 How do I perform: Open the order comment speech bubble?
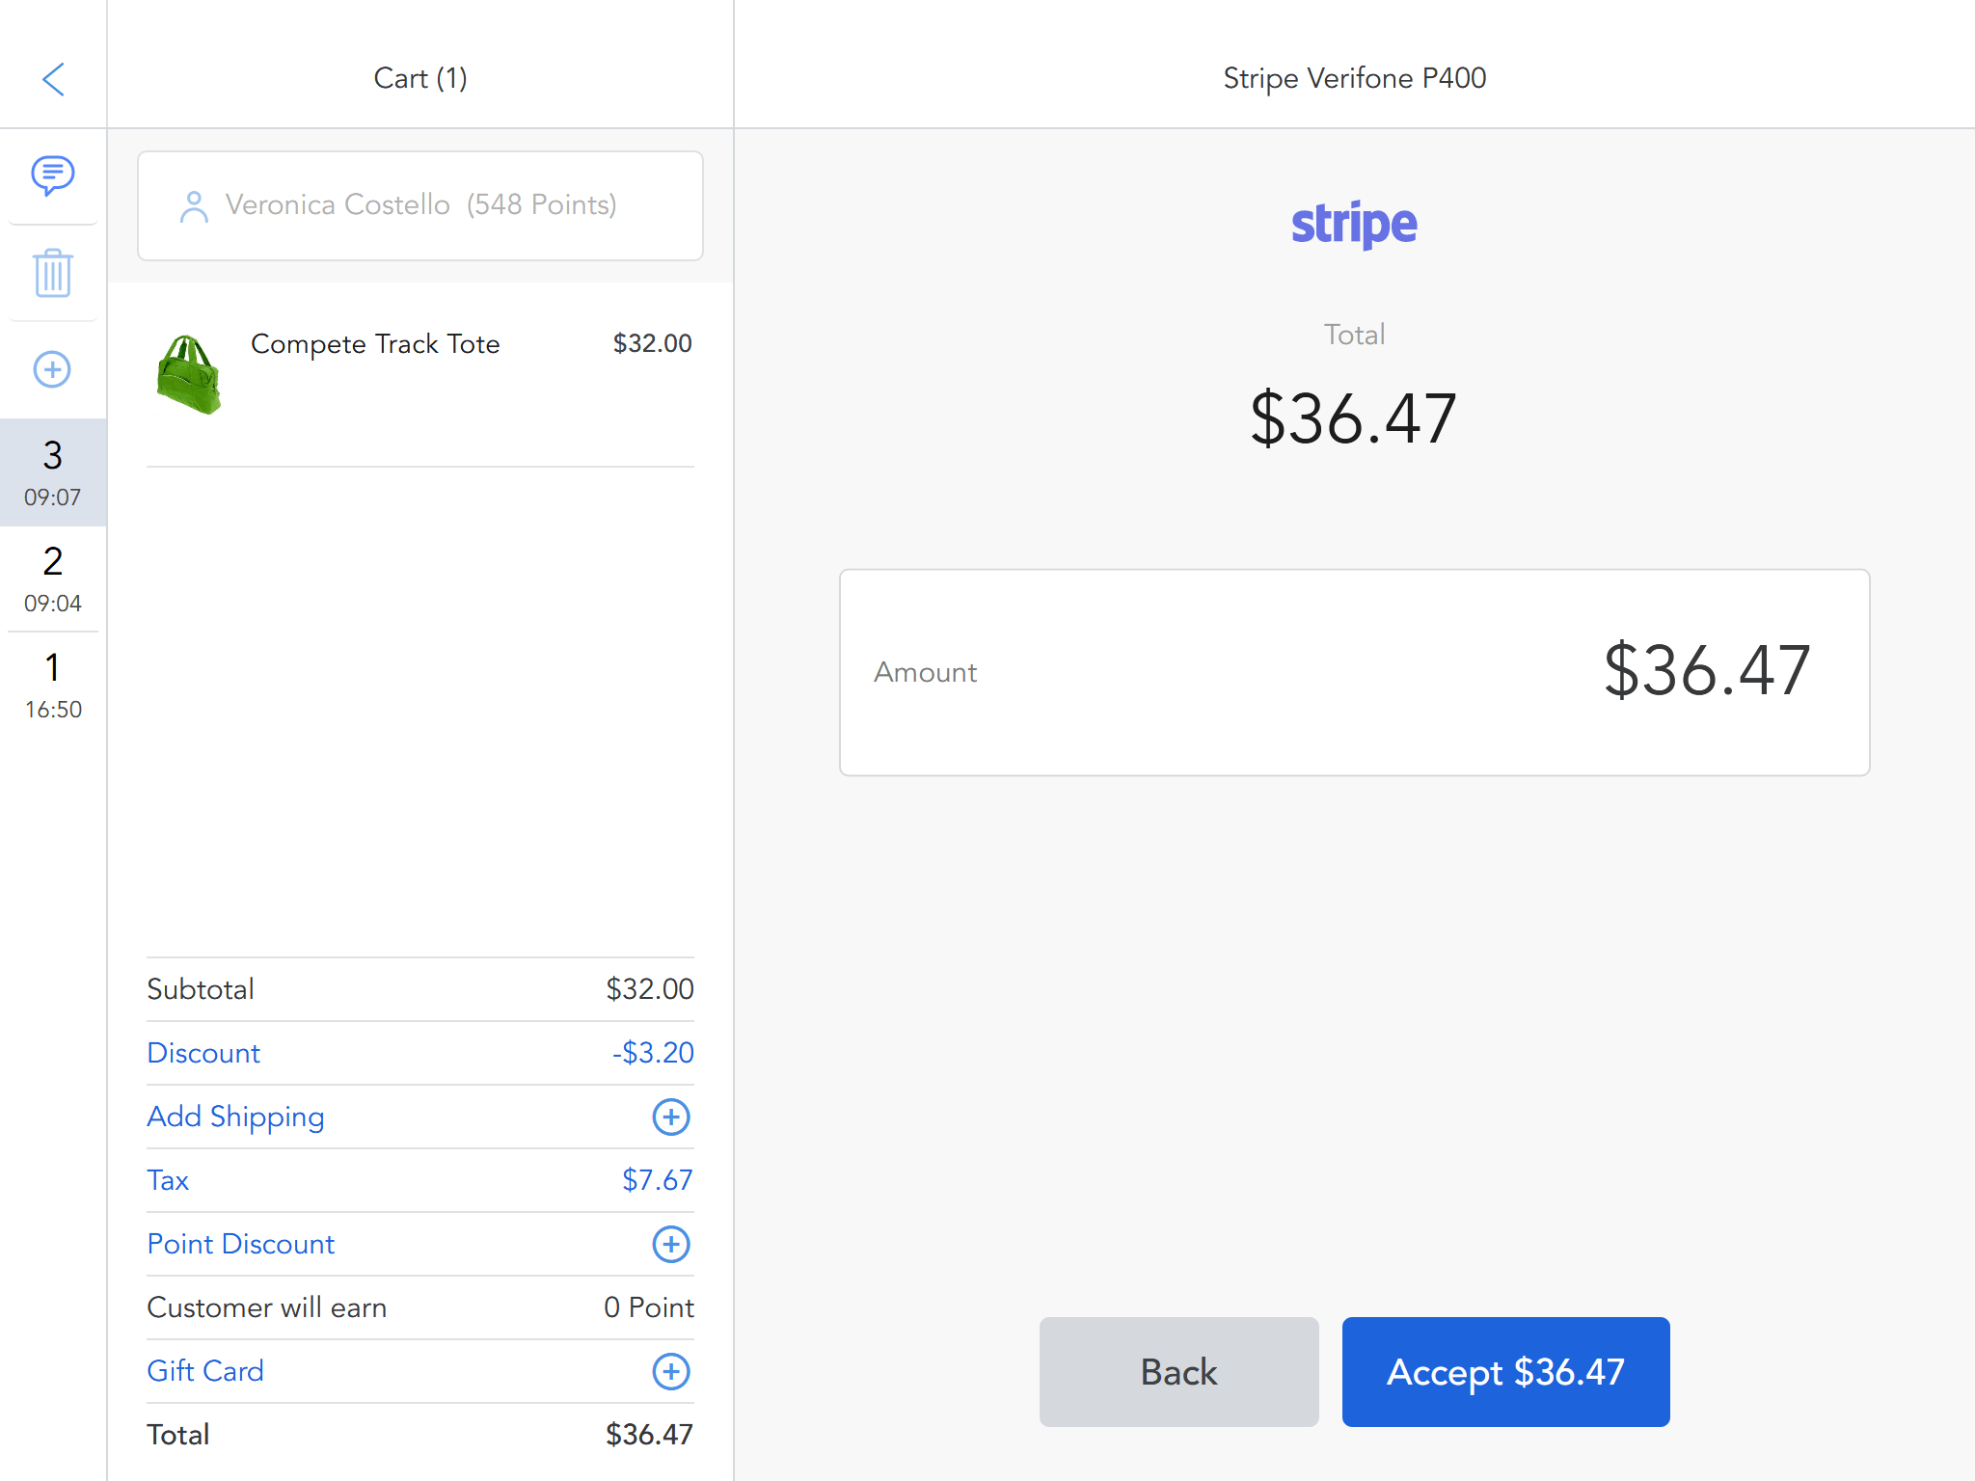pyautogui.click(x=53, y=175)
